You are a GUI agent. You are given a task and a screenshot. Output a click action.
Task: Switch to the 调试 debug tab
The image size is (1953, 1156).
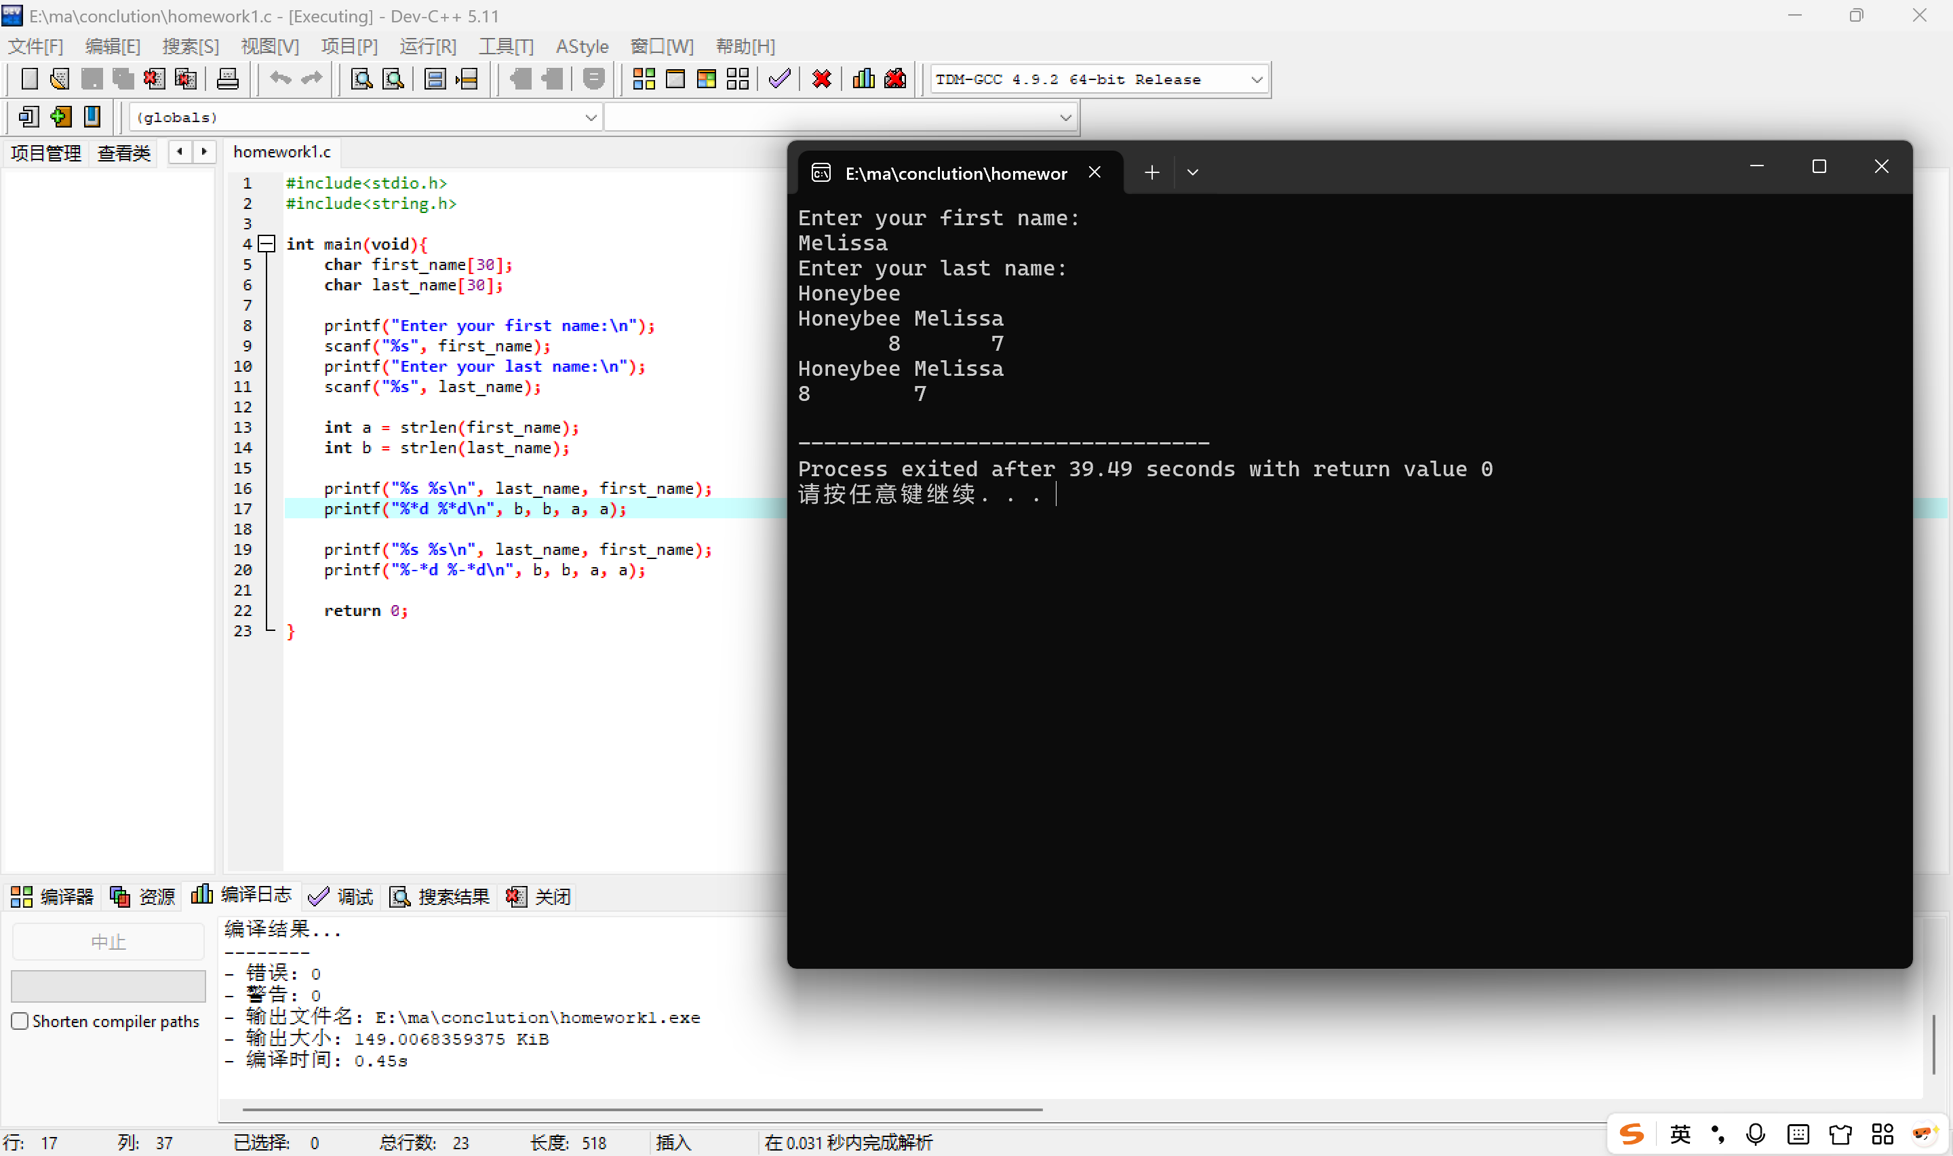tap(341, 897)
